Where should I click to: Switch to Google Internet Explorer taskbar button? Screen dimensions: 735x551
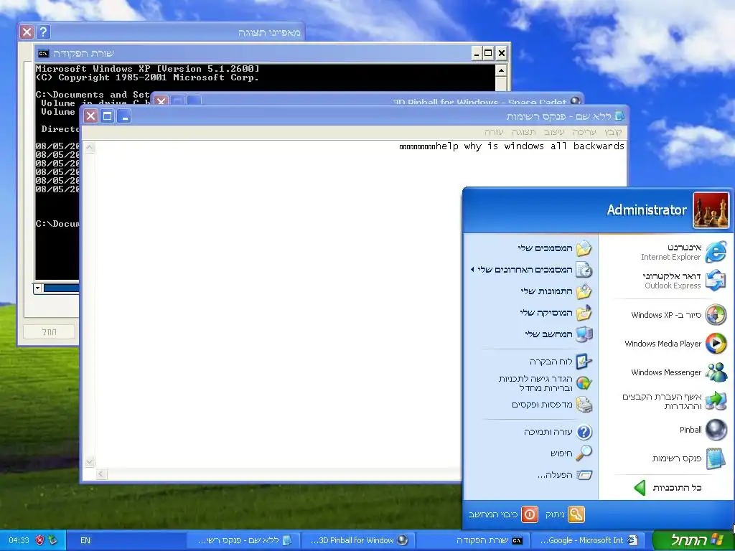pos(589,540)
